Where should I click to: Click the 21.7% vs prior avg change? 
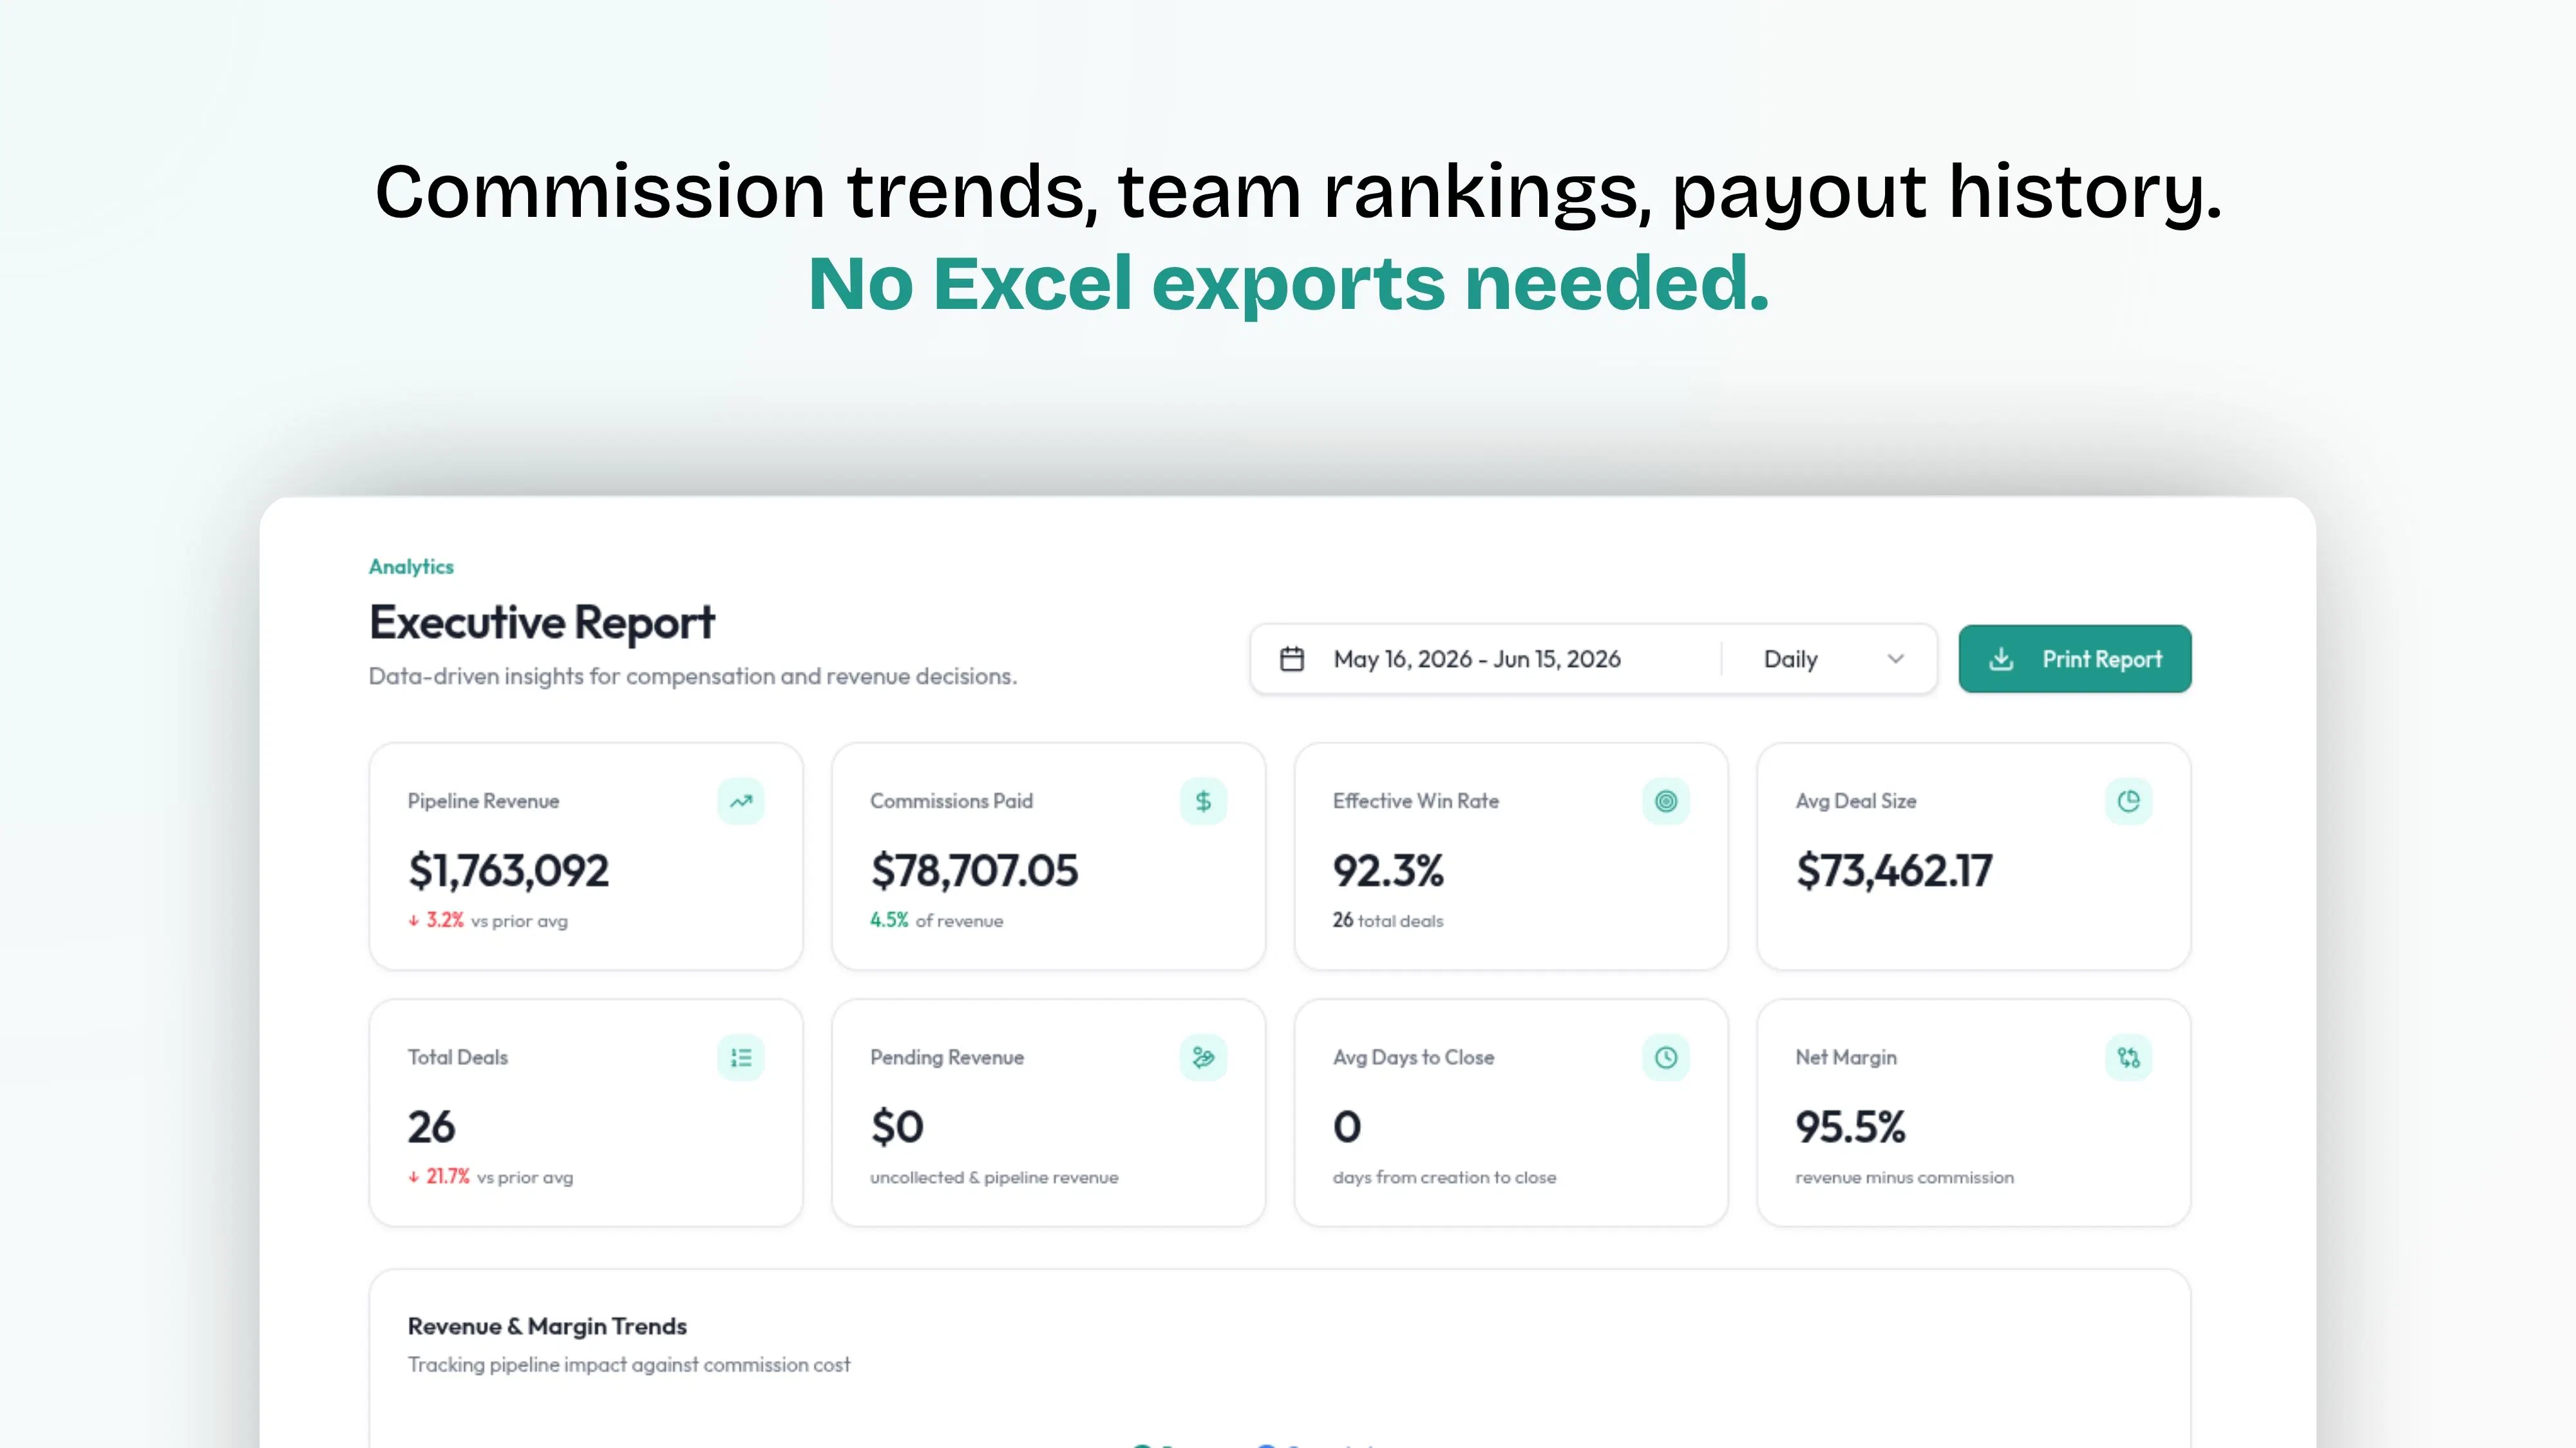(x=490, y=1177)
